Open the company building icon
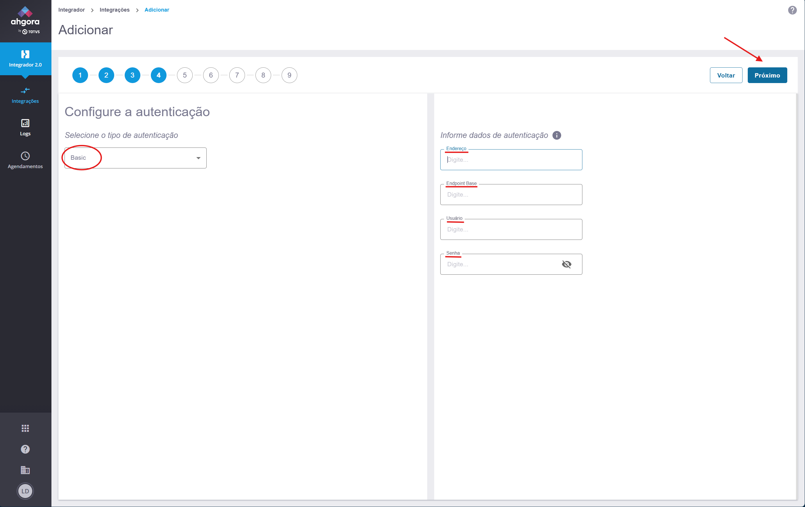This screenshot has height=507, width=805. (25, 470)
